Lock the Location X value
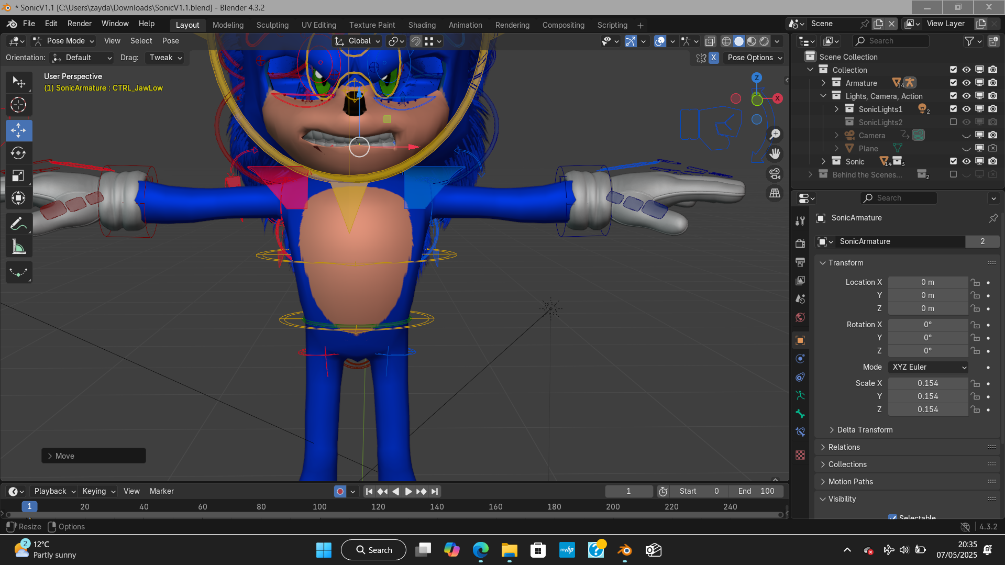Screen dimensions: 1005x565 click(975, 282)
